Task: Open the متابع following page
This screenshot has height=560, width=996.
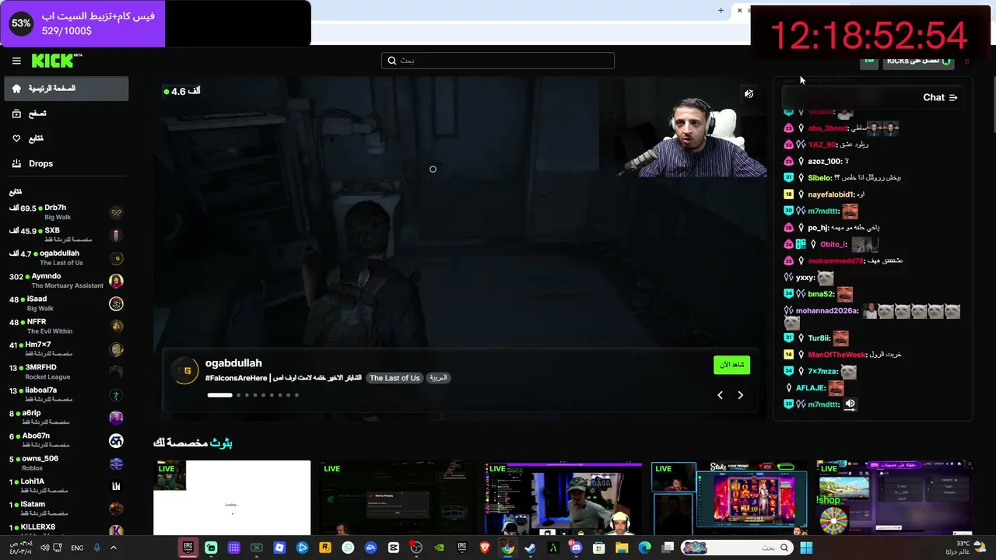Action: (66, 138)
